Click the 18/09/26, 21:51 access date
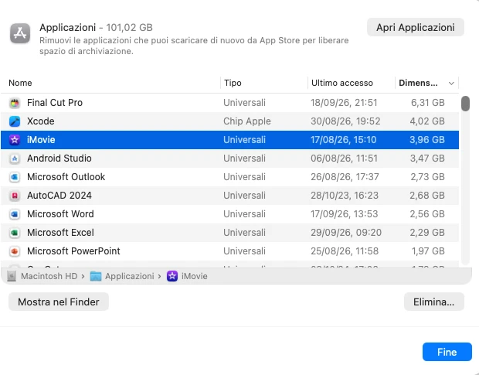This screenshot has width=479, height=375. (344, 103)
